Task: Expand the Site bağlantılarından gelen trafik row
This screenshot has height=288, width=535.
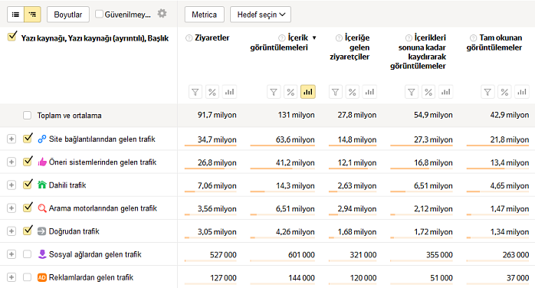Action: [x=11, y=139]
